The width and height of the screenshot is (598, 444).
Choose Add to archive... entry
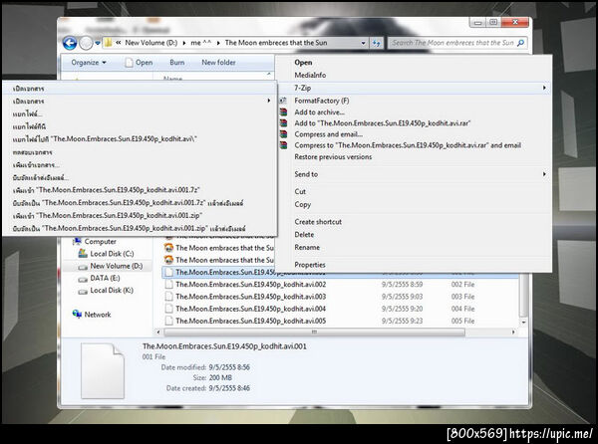click(413, 111)
